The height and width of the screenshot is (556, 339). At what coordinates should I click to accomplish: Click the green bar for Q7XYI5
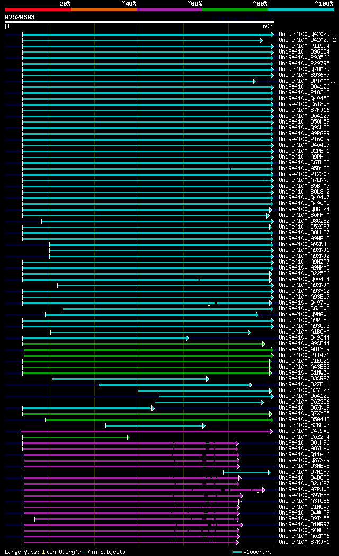147,414
